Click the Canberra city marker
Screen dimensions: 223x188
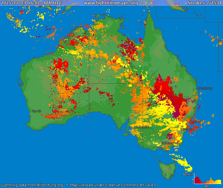[x=179, y=132]
